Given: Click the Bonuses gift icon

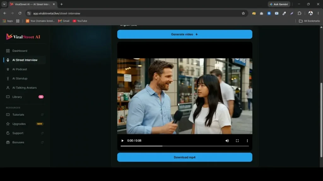Looking at the screenshot, I should 8,142.
